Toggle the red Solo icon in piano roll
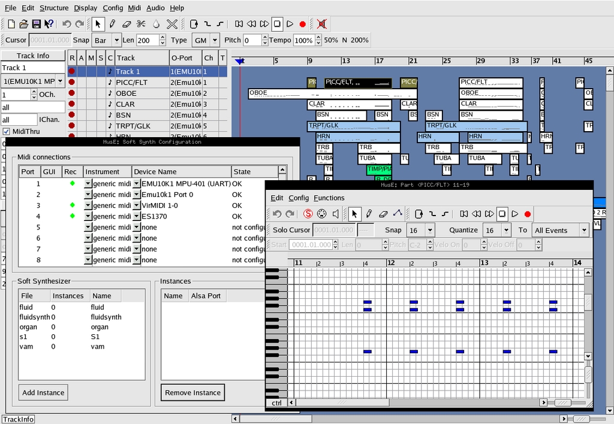Viewport: 614px width, 424px height. 308,214
